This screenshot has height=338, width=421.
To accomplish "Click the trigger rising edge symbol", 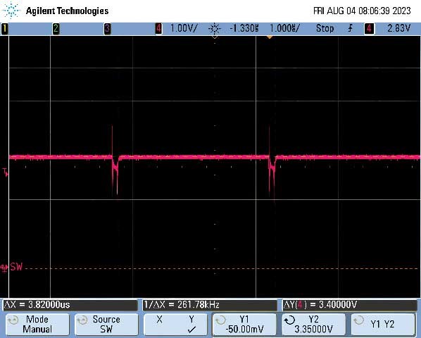I will [350, 28].
